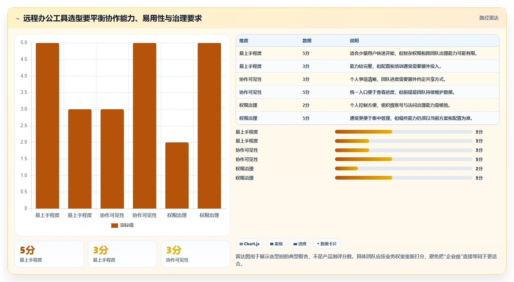
Task: Click the 进度 chip
Action: click(x=300, y=244)
